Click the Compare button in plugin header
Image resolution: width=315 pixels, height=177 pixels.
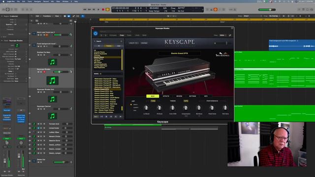click(113, 35)
